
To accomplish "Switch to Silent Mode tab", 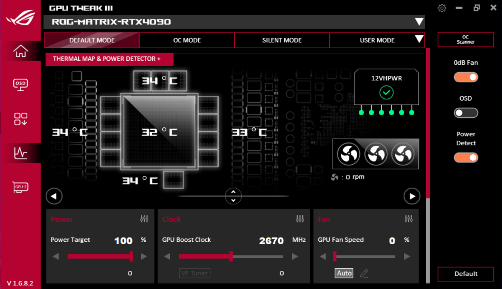I will (x=282, y=40).
